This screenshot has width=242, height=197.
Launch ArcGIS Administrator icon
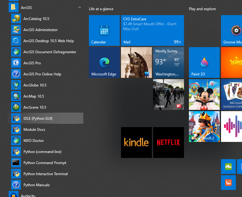coord(16,30)
